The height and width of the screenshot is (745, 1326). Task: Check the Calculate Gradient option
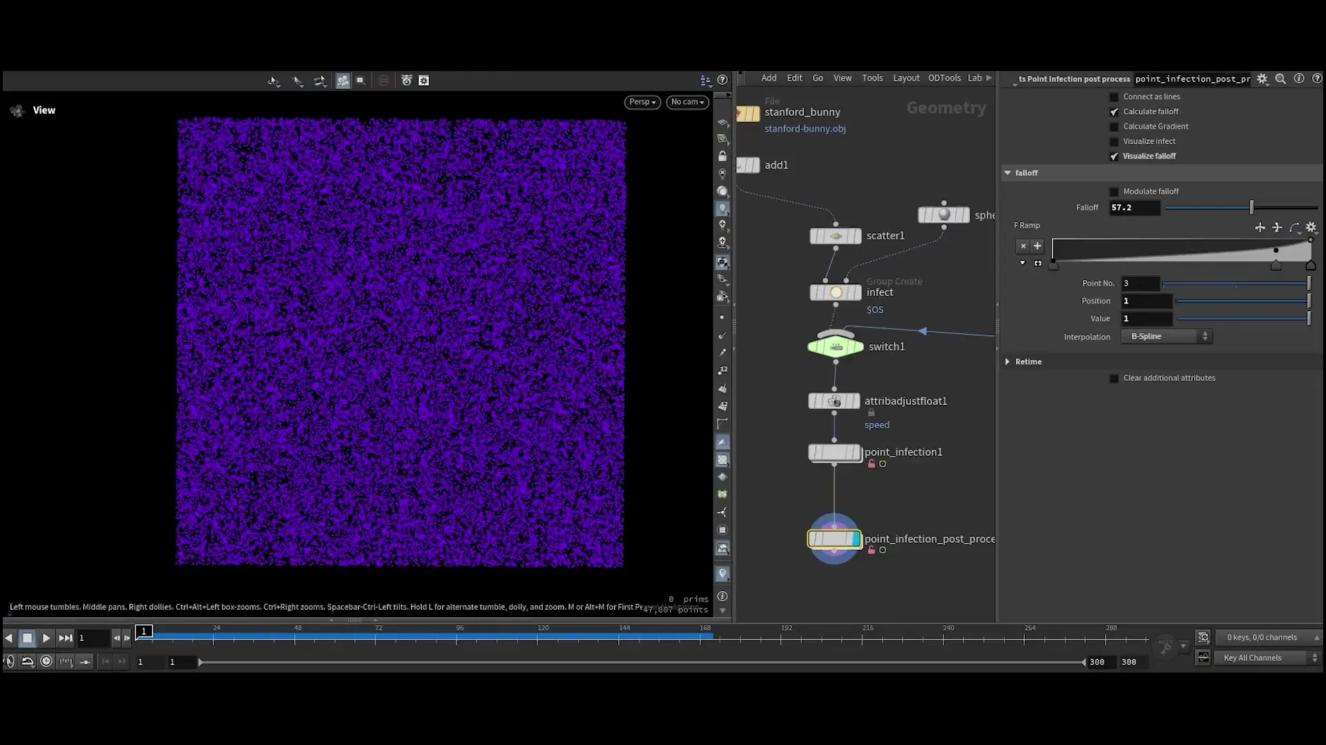(x=1114, y=126)
